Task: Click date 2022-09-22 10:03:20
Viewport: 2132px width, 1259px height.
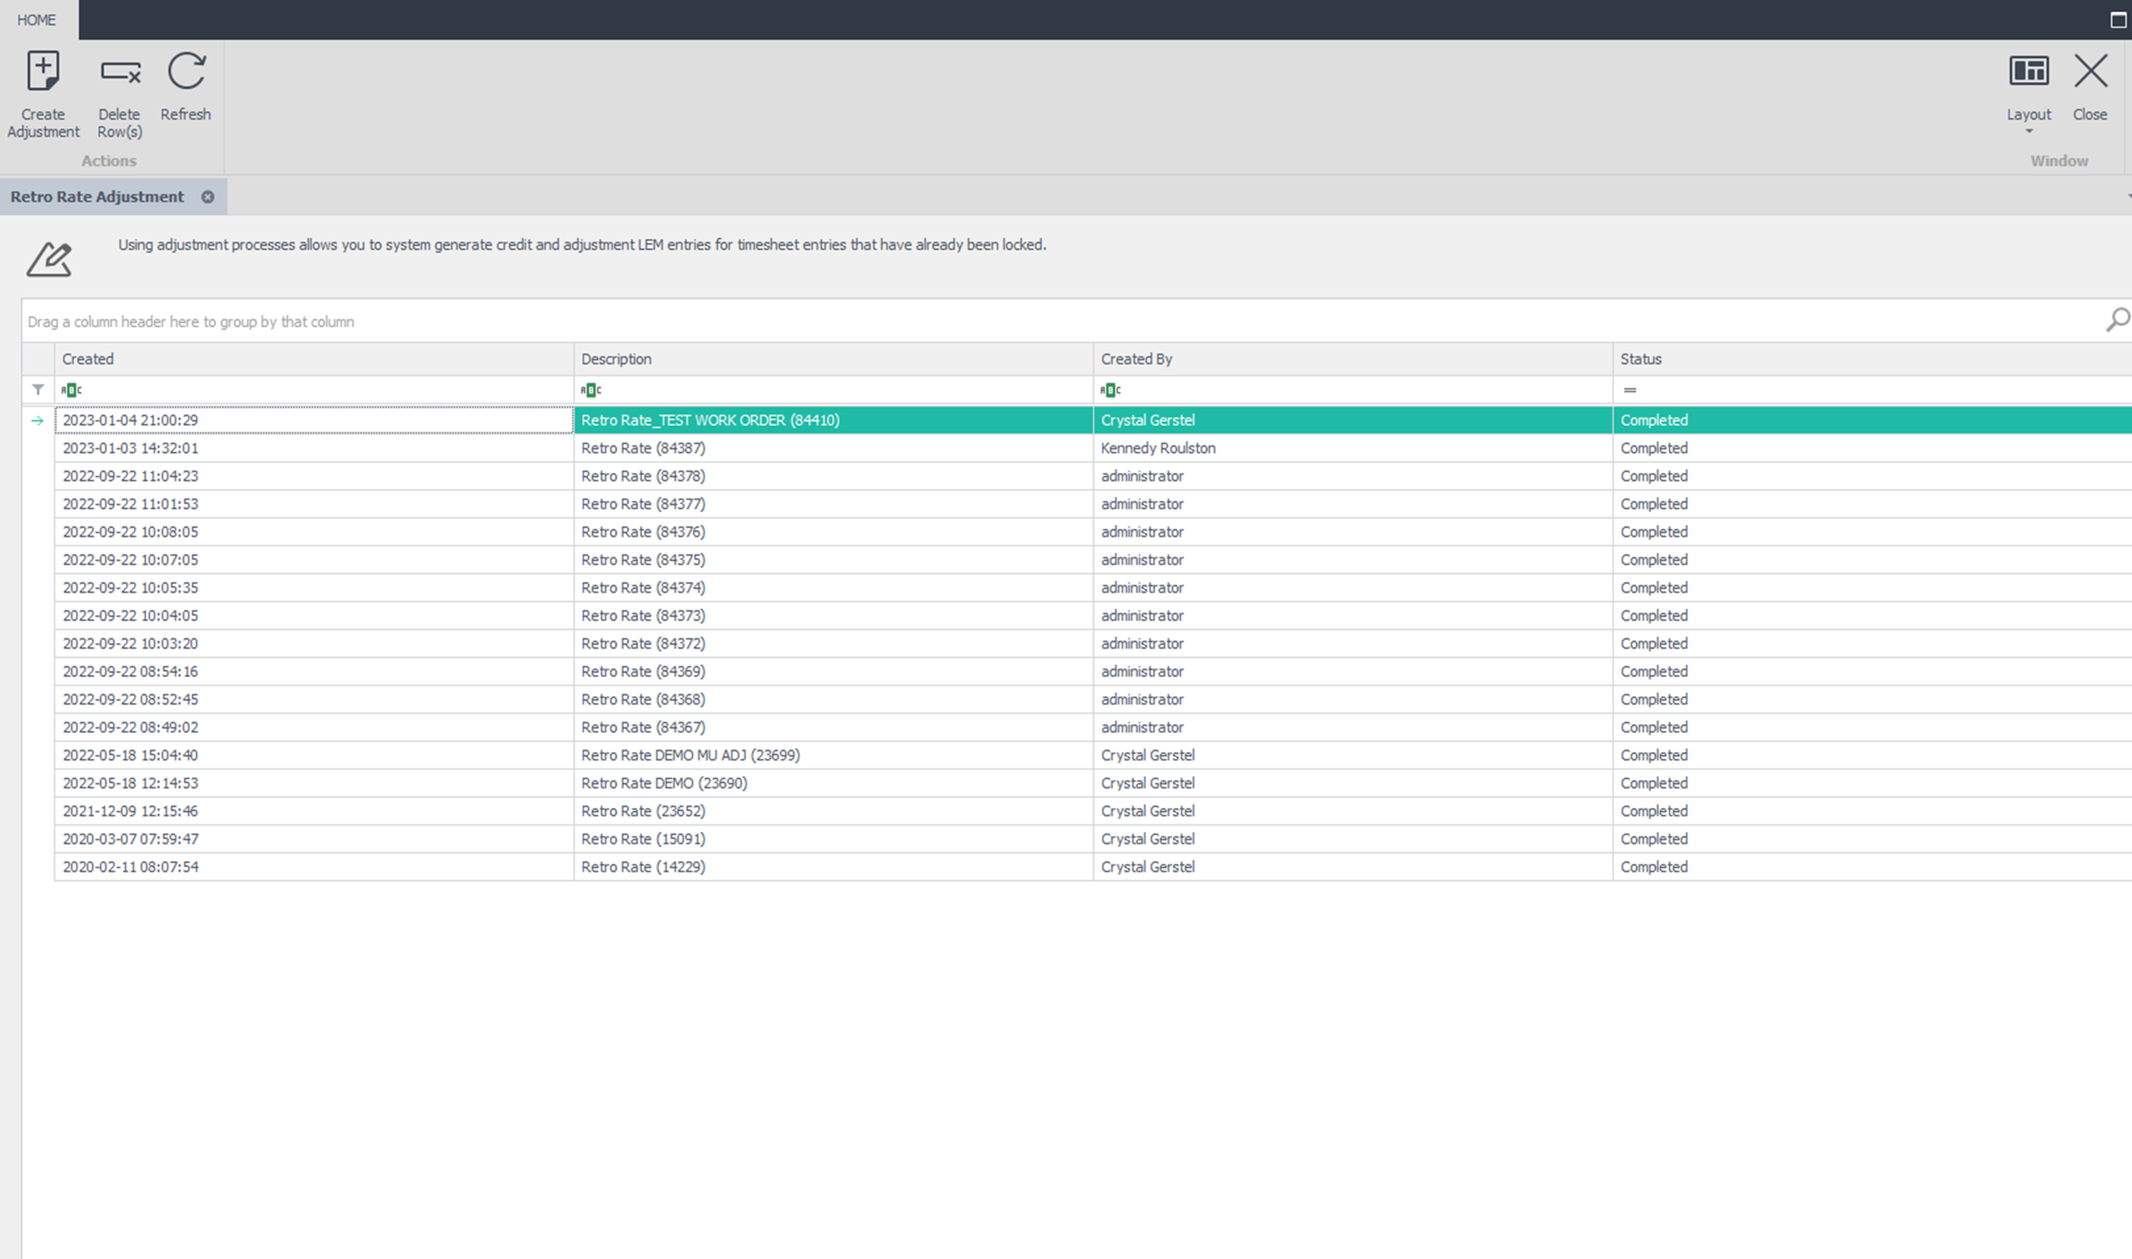Action: (x=130, y=644)
